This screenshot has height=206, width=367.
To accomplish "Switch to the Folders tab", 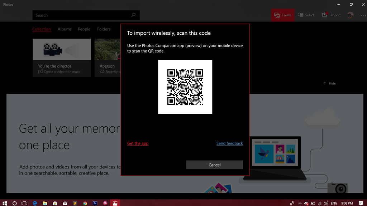I will 104,29.
